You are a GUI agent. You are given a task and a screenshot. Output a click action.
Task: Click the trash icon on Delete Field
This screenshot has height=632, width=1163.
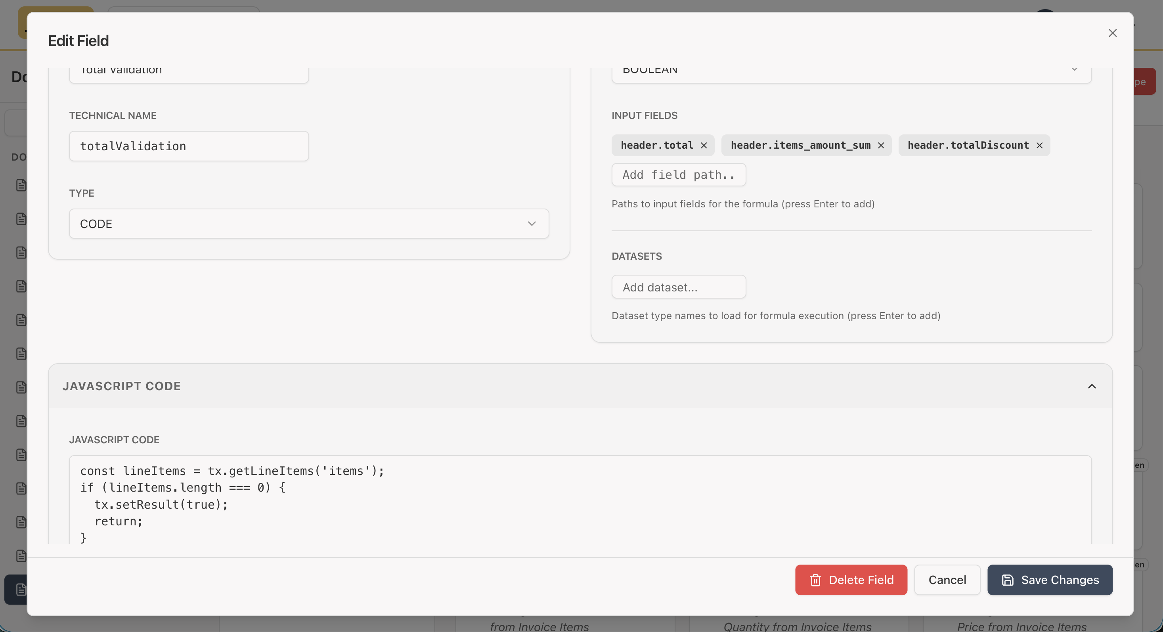coord(815,580)
